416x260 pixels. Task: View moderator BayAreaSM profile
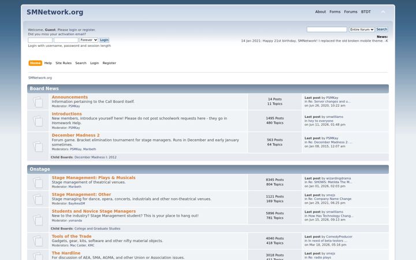77,203
